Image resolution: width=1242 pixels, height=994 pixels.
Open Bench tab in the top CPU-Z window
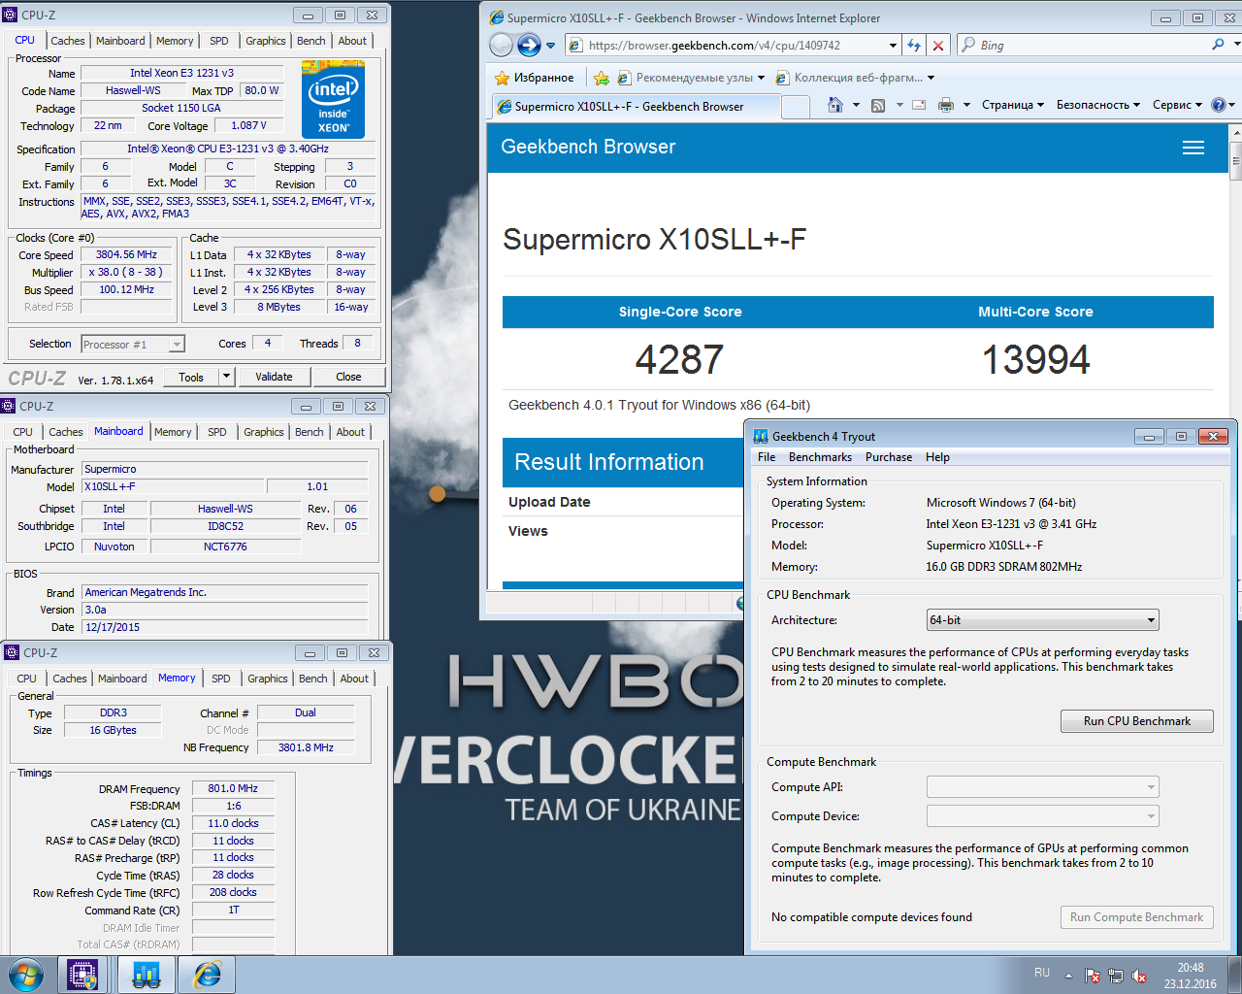pyautogui.click(x=311, y=41)
